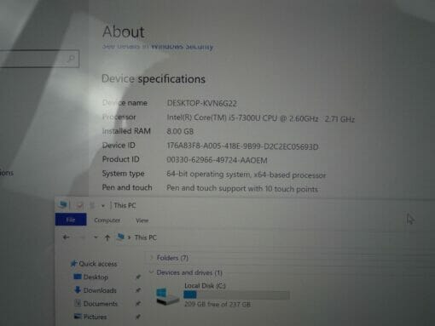
Task: Click the About page heading
Action: pyautogui.click(x=124, y=31)
